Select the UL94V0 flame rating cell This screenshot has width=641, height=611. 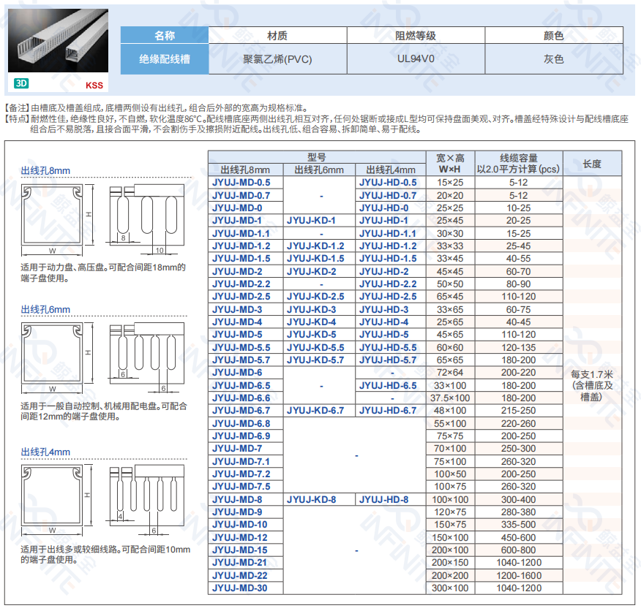click(416, 59)
